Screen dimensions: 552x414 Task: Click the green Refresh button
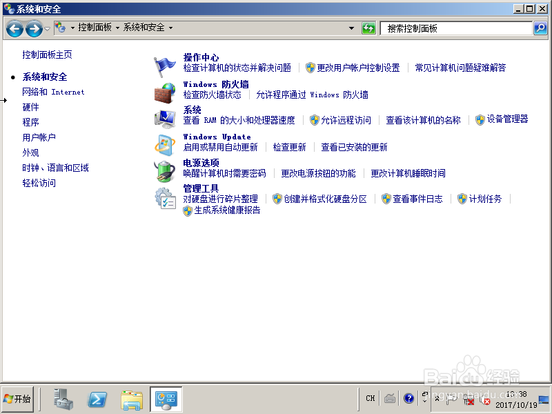pos(368,28)
